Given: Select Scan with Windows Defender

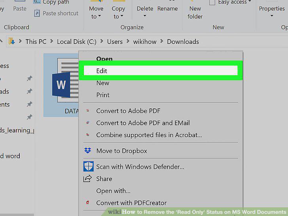Looking at the screenshot, I should (x=140, y=167).
